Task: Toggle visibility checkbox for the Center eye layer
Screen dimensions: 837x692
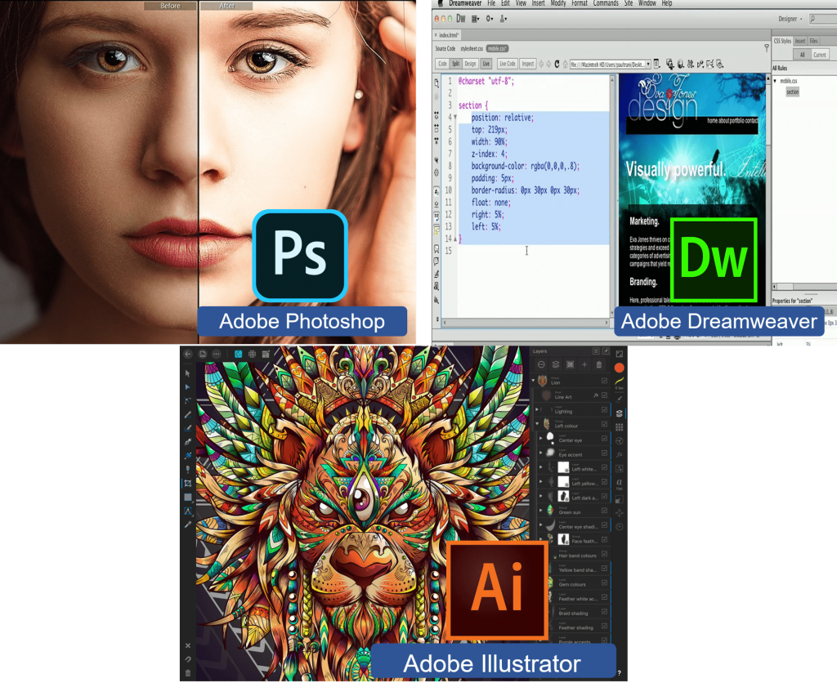Action: (x=604, y=439)
